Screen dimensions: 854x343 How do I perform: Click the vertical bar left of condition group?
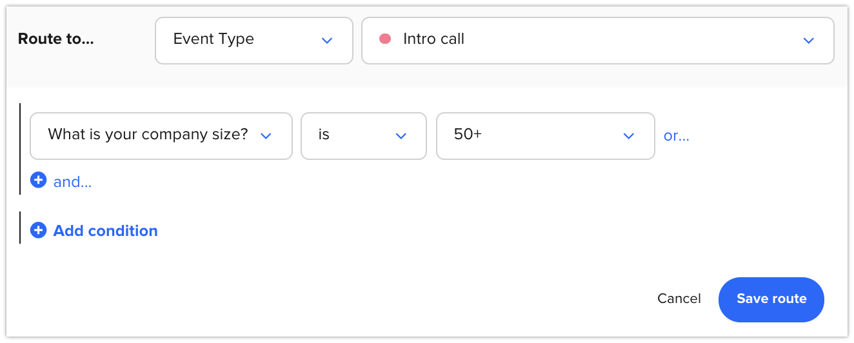click(x=20, y=148)
